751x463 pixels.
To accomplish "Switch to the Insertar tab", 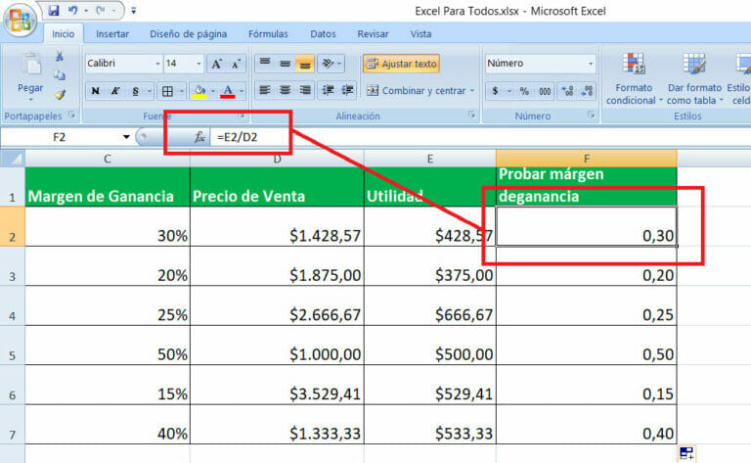I will (x=112, y=34).
